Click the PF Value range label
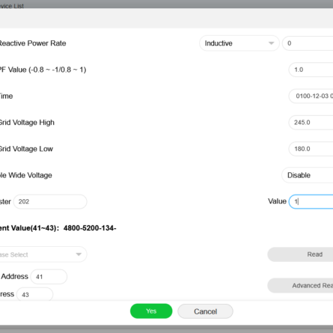This screenshot has width=333, height=333. click(43, 70)
